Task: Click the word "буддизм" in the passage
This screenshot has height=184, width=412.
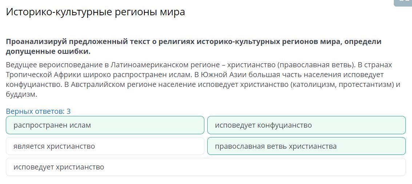Action: (21, 95)
